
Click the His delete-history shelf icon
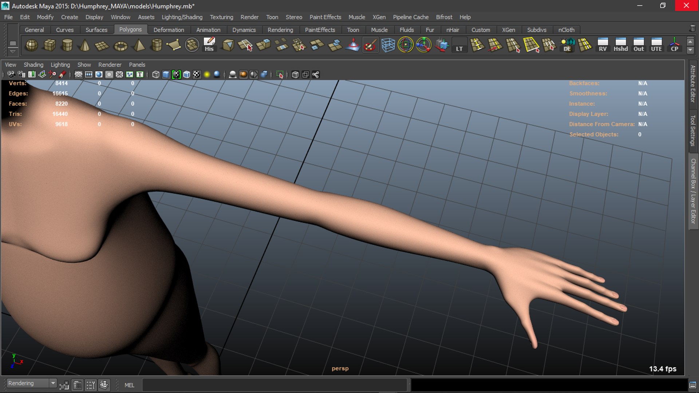(209, 45)
